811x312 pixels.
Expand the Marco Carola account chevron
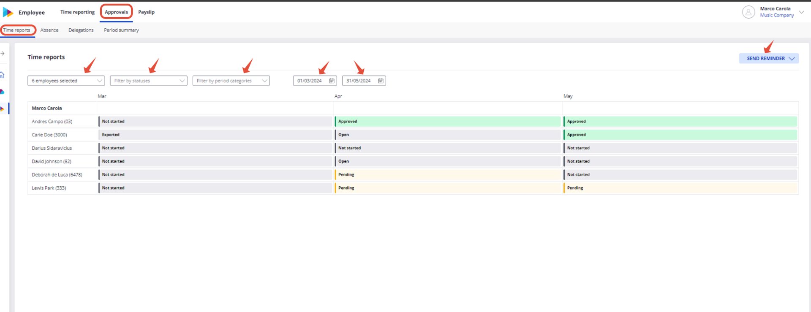tap(801, 12)
